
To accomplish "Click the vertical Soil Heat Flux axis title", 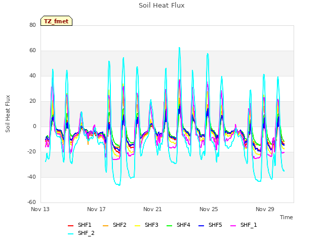I will click(8, 113).
